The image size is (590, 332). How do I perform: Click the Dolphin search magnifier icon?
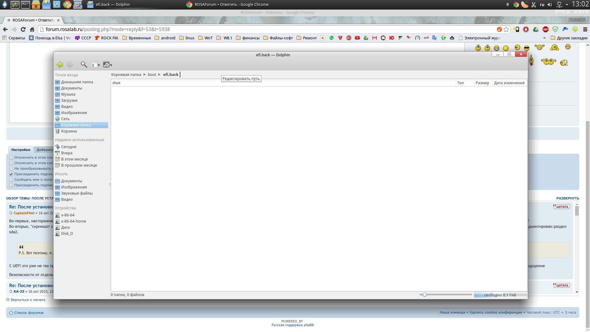84,65
